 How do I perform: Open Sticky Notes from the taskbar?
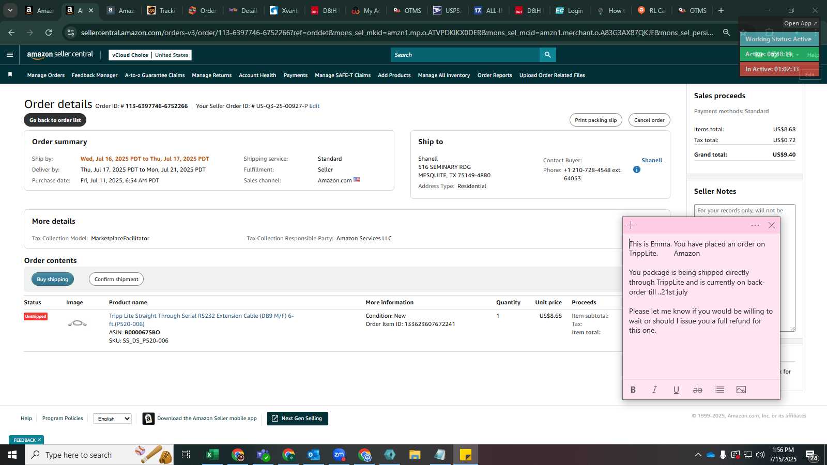[x=466, y=455]
